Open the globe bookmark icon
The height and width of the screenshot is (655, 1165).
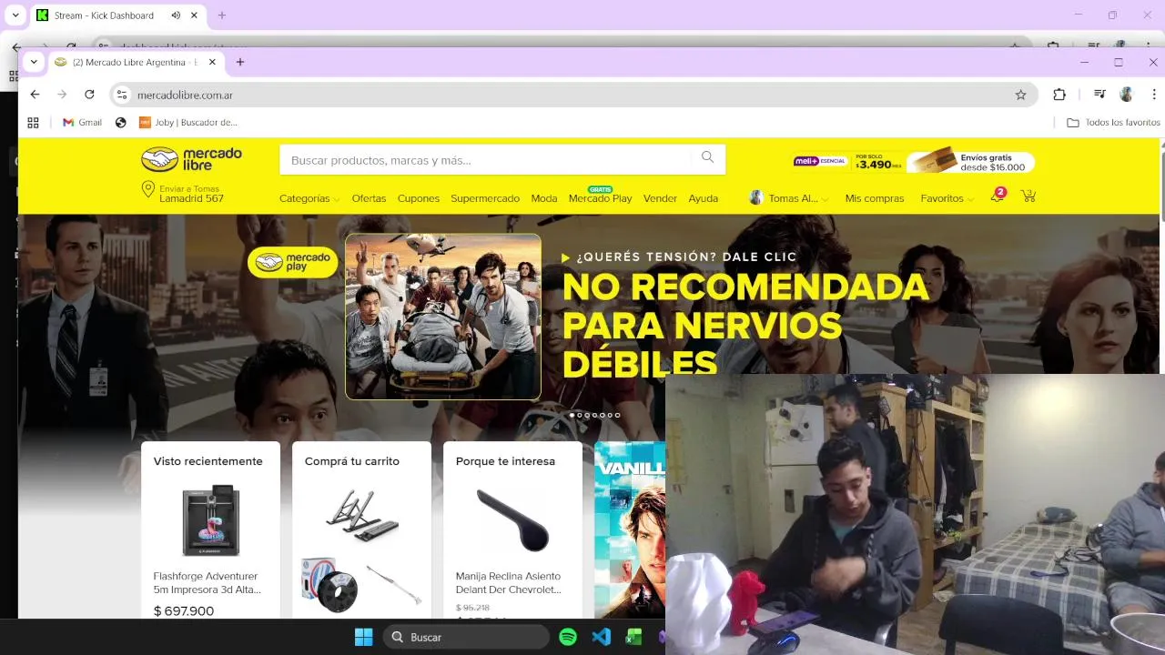[x=120, y=122]
